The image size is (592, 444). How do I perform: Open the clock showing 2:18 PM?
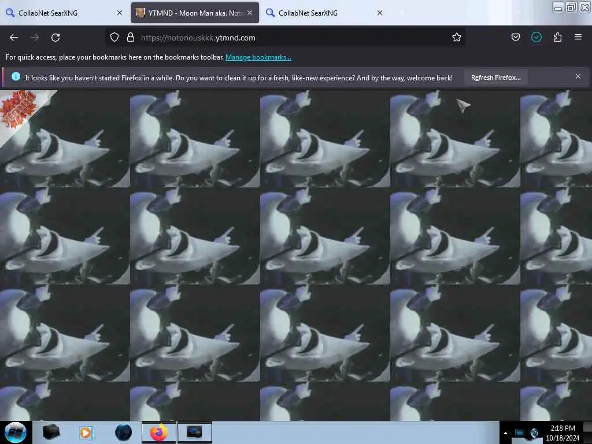[563, 432]
